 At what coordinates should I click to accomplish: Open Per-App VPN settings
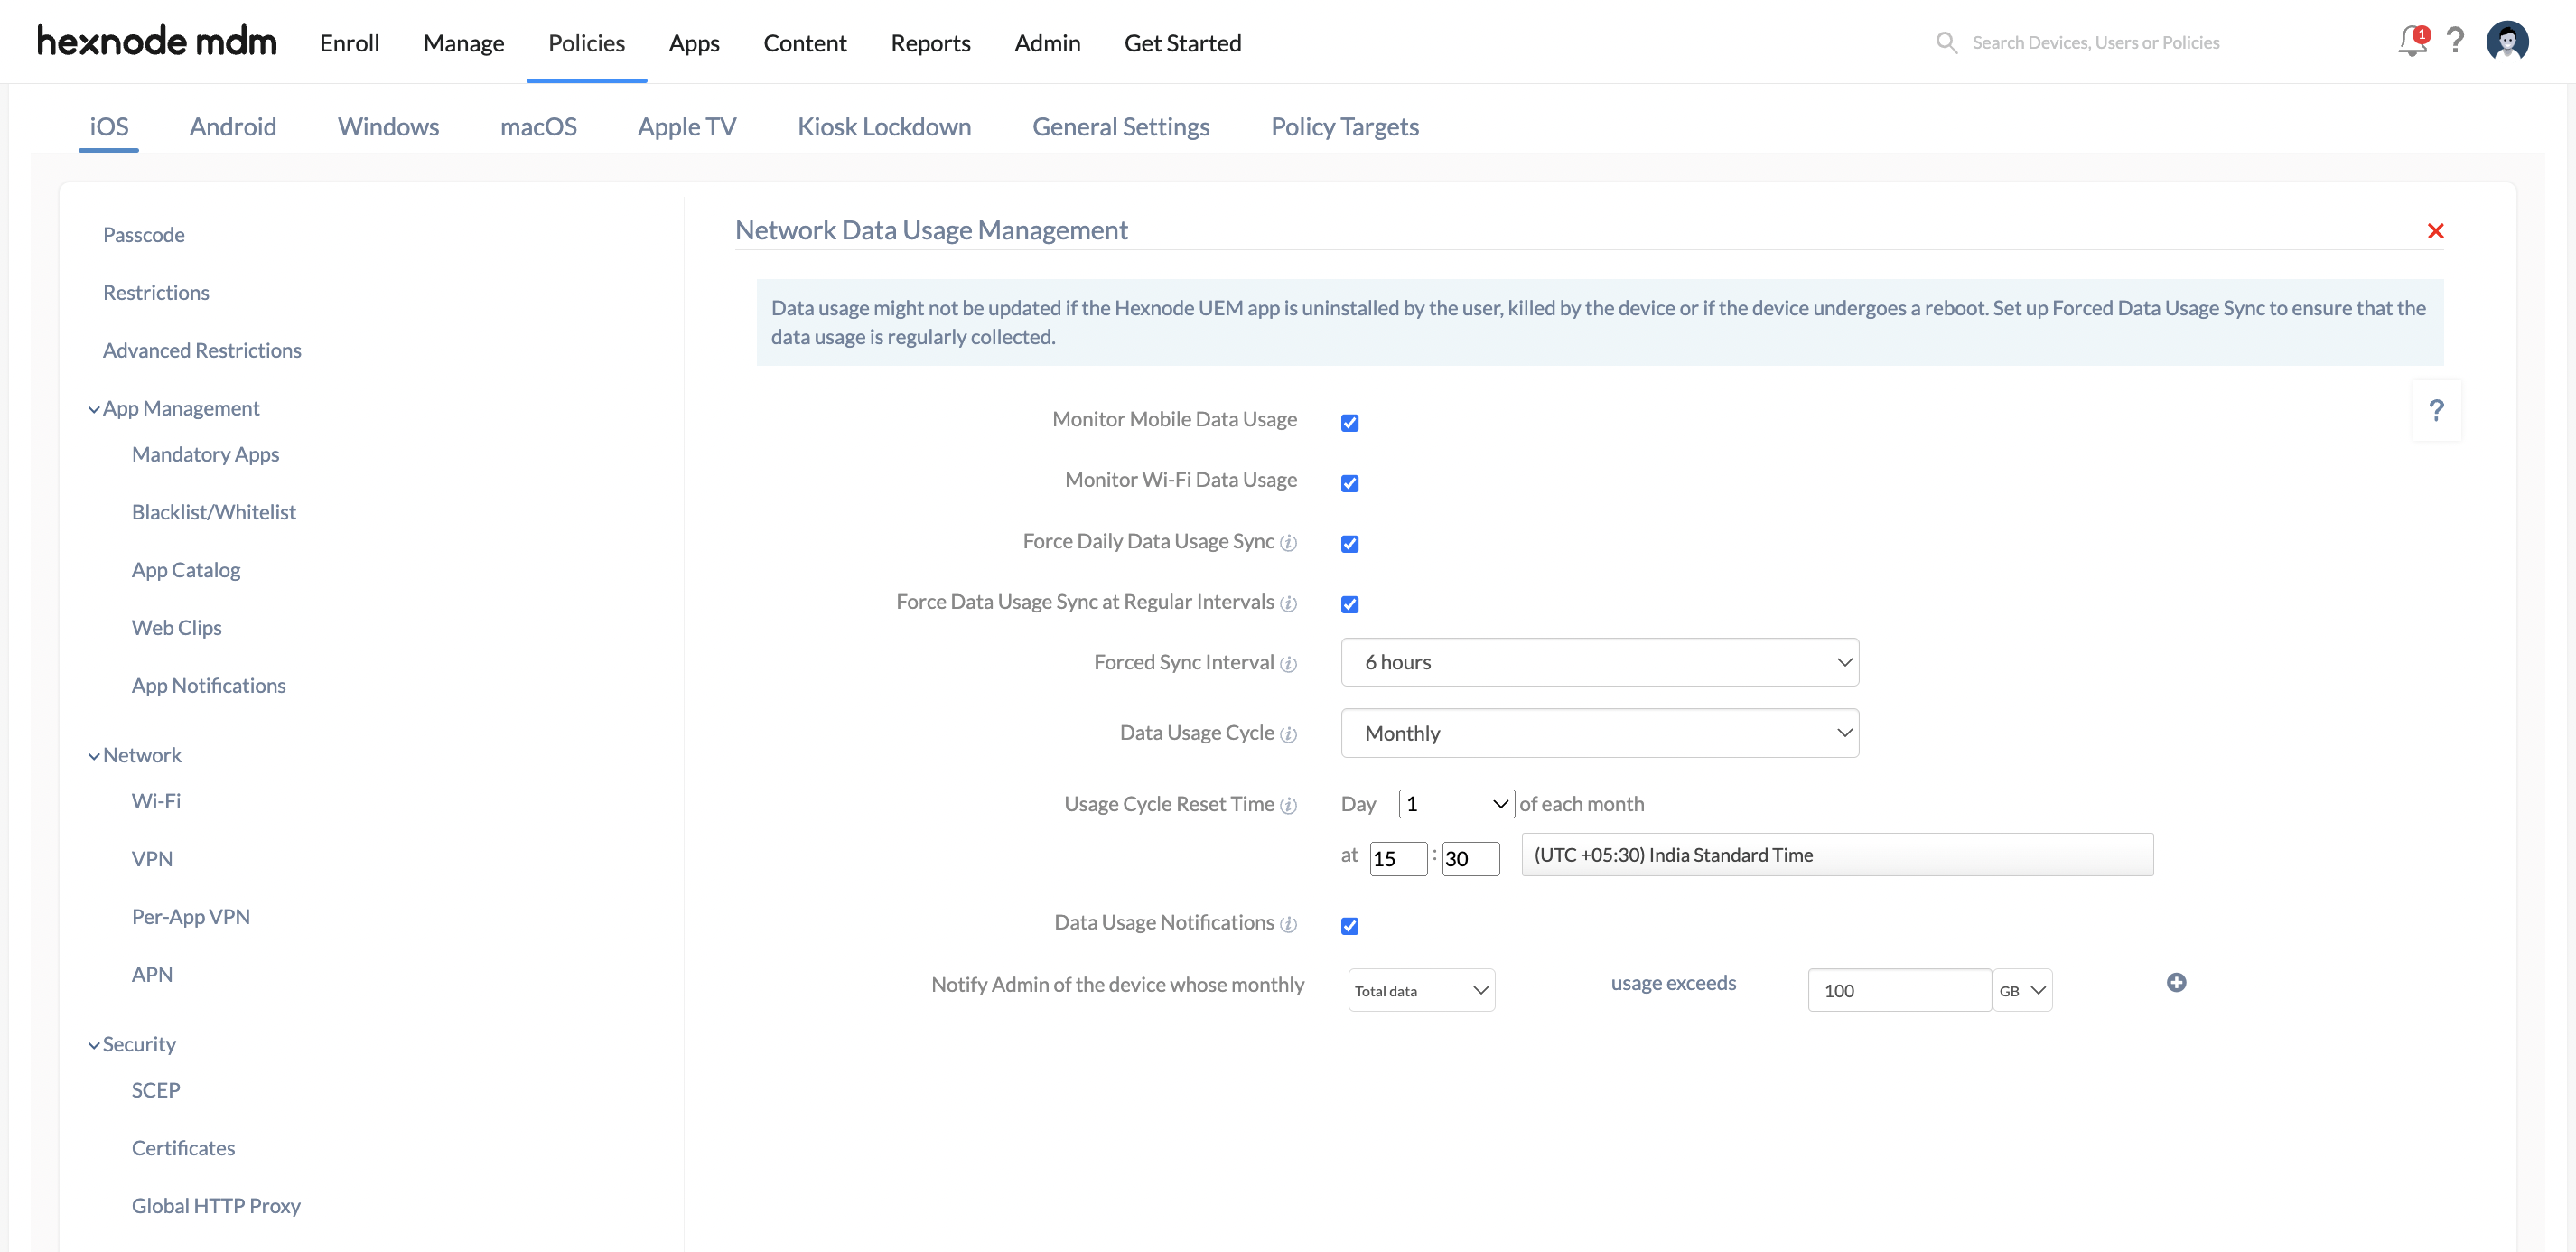(x=190, y=917)
